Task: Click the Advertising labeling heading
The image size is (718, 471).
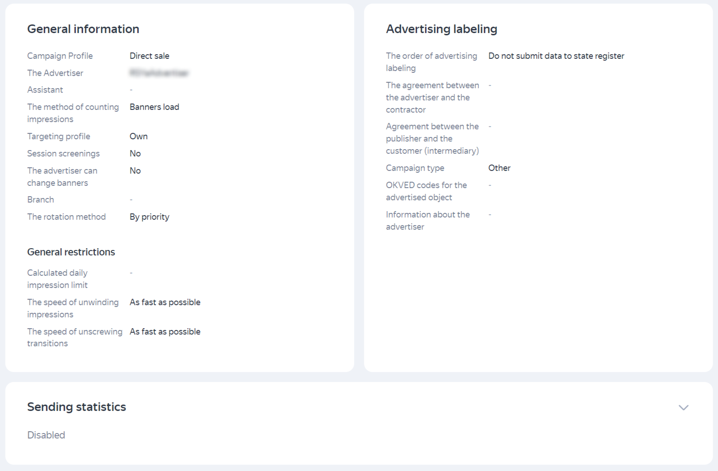Action: click(x=441, y=29)
